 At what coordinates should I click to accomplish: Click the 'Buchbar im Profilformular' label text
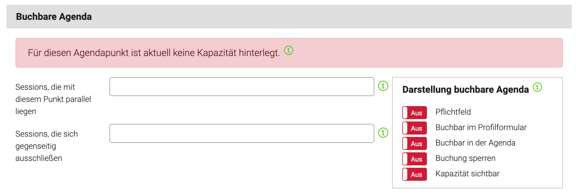(481, 127)
